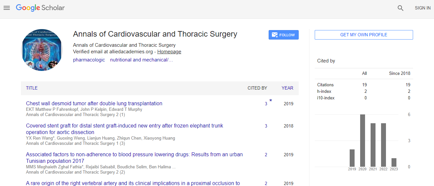Image resolution: width=434 pixels, height=186 pixels.
Task: Sort articles by Year column header
Action: (x=287, y=88)
